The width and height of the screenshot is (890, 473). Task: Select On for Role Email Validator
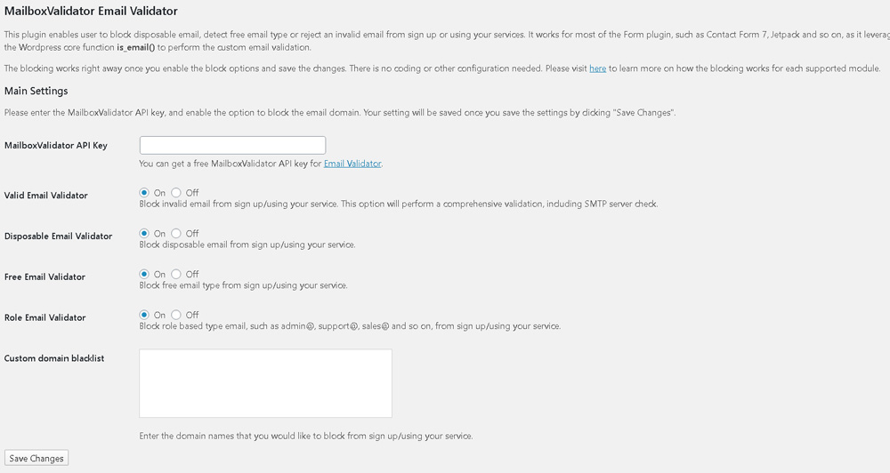[x=144, y=315]
